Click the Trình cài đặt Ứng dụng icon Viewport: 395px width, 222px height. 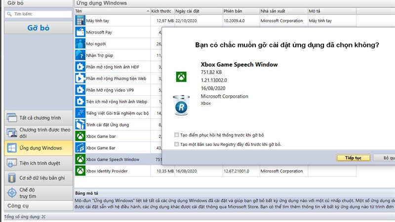pyautogui.click(x=80, y=125)
